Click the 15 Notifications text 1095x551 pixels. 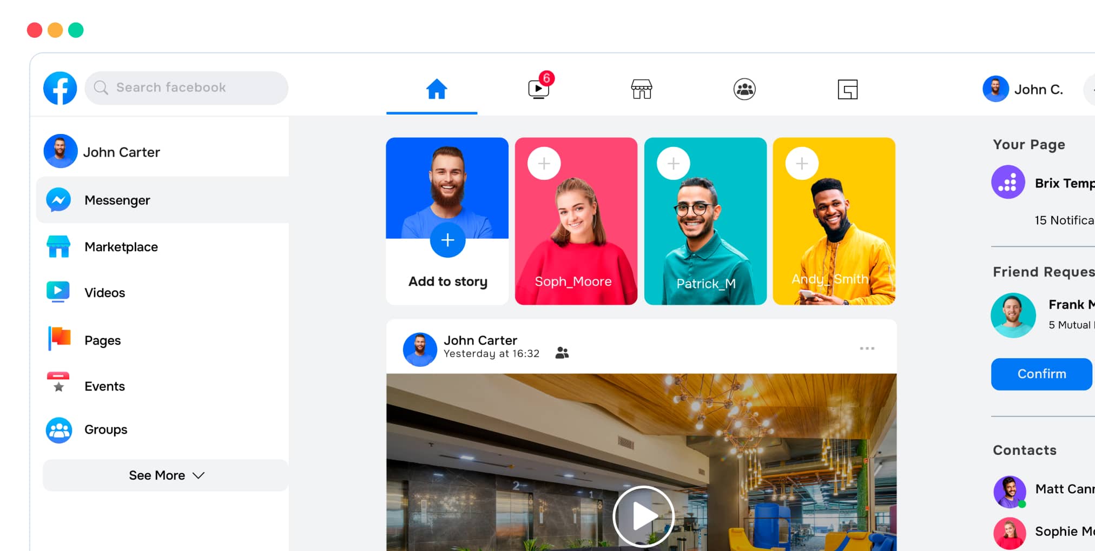(1064, 220)
